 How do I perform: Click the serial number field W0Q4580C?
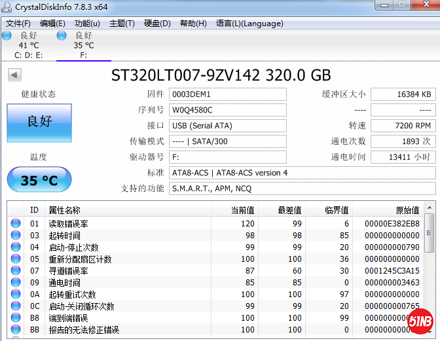tap(227, 110)
